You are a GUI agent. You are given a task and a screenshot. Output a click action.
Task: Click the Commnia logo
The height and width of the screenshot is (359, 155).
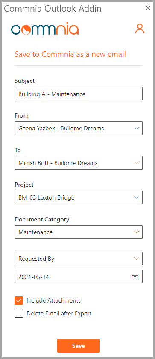pyautogui.click(x=45, y=29)
